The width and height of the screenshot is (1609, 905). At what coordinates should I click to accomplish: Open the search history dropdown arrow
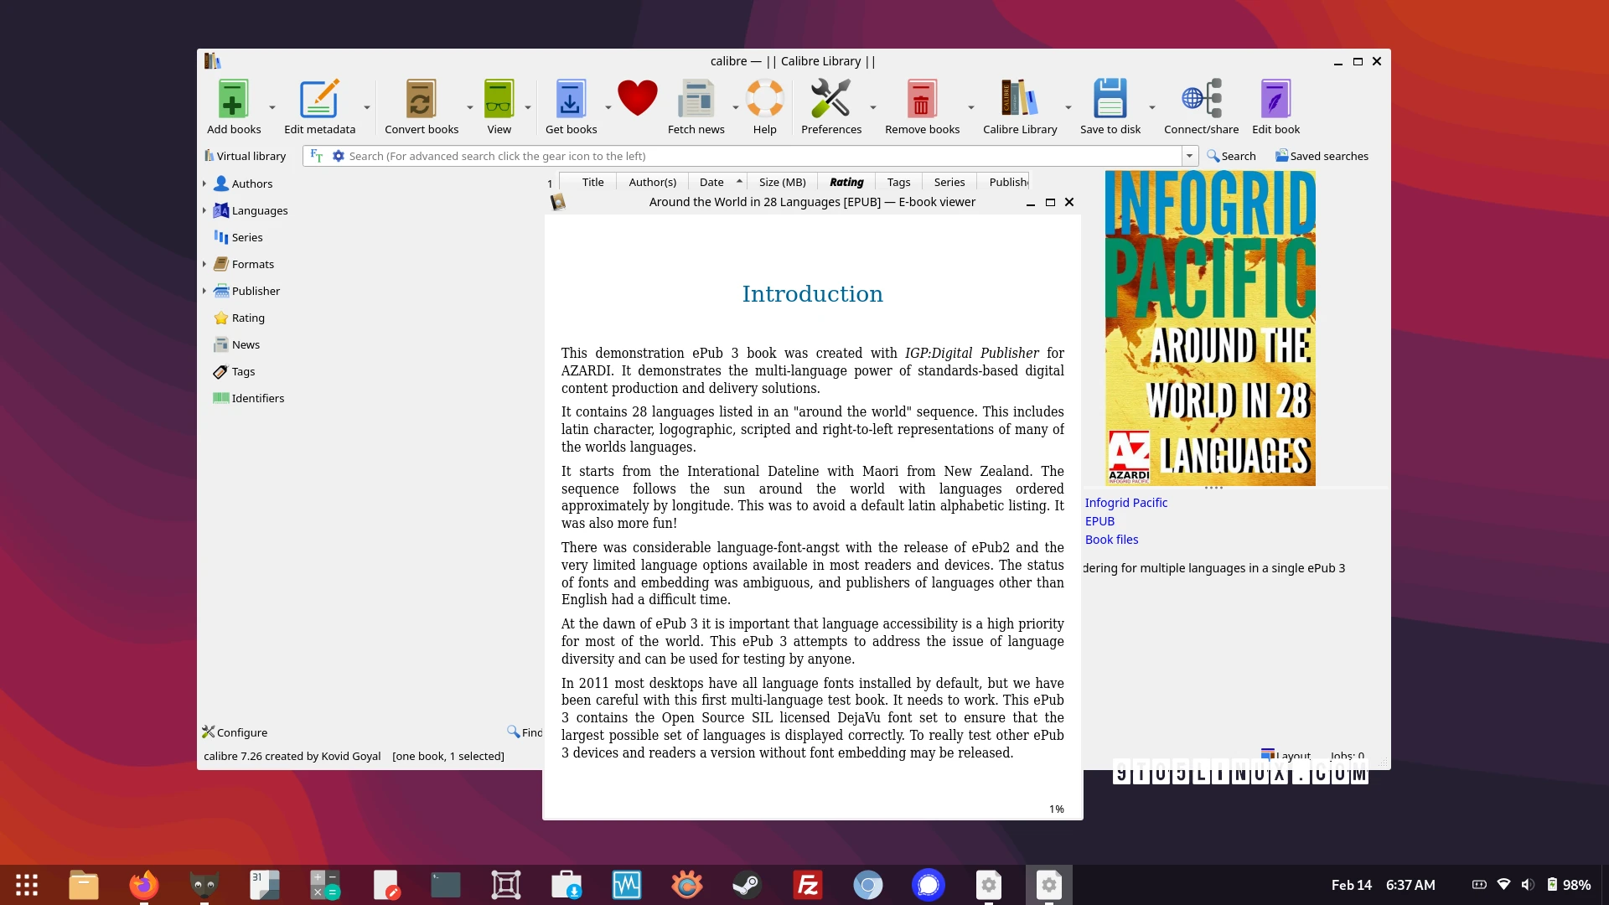1189,156
